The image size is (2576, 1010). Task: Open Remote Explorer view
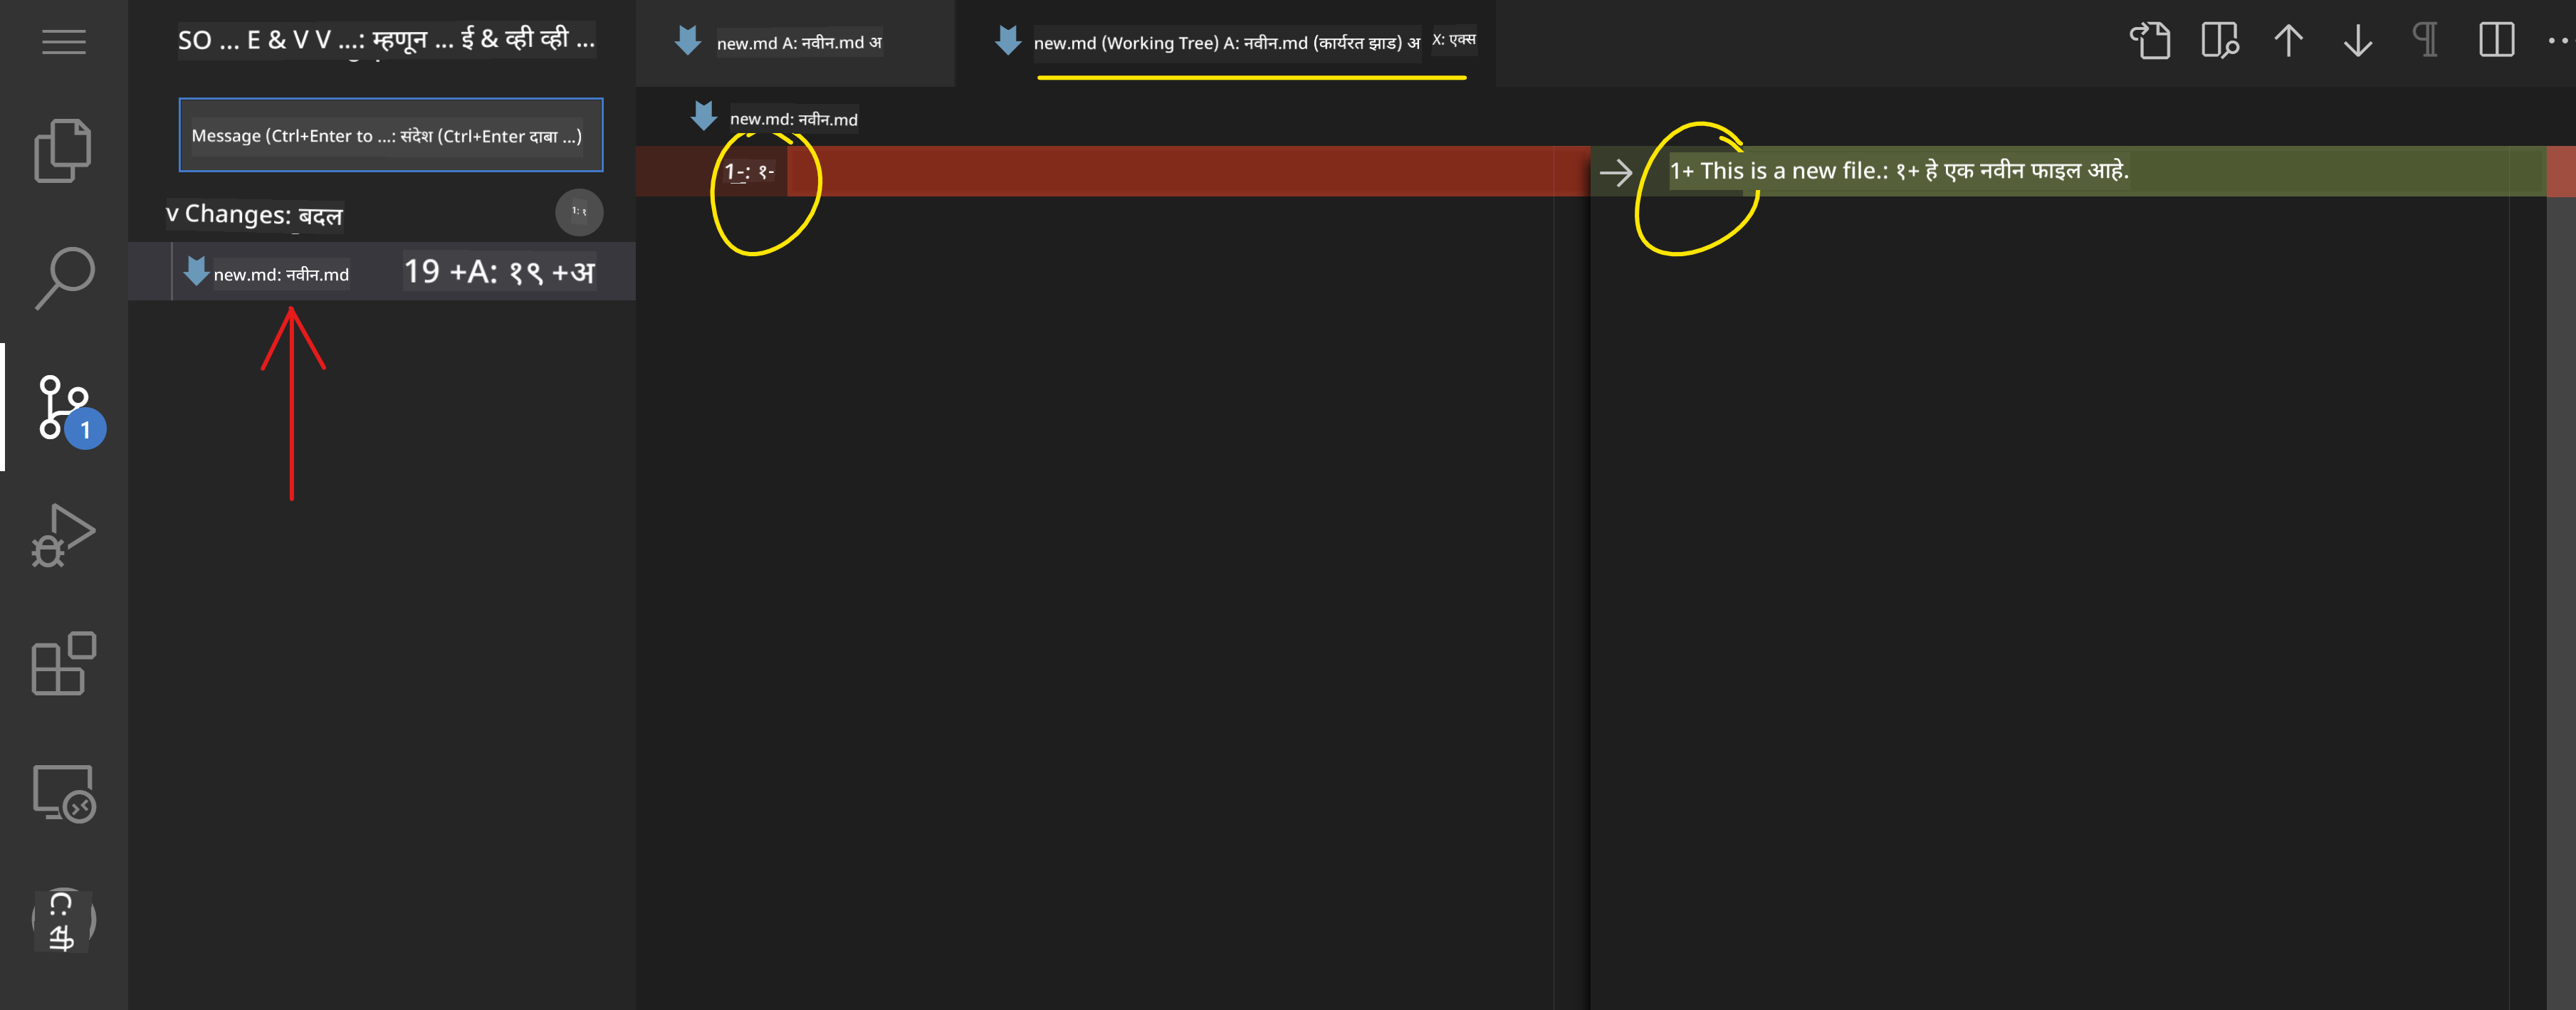click(x=63, y=793)
